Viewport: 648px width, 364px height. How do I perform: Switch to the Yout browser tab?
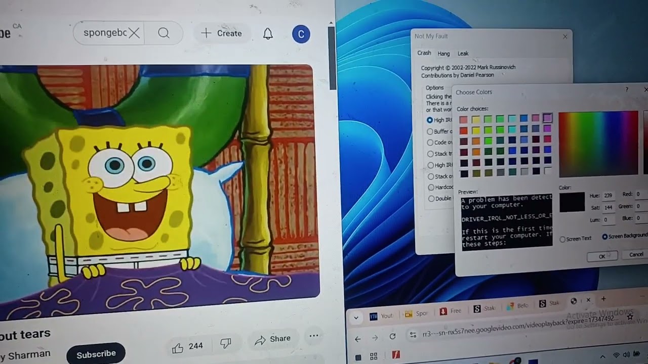(x=382, y=315)
